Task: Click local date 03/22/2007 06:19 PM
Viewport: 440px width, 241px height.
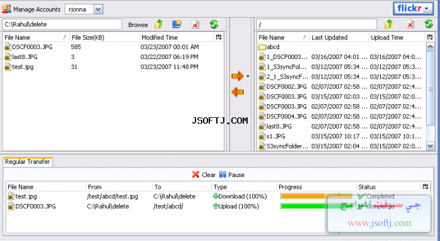Action: (x=170, y=57)
